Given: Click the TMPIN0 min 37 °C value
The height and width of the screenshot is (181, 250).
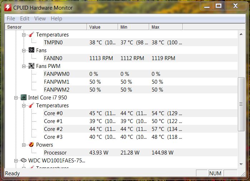Looking at the screenshot, I should [x=134, y=43].
